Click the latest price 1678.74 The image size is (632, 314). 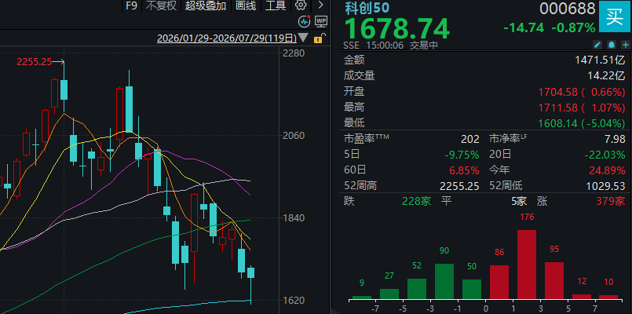click(396, 27)
